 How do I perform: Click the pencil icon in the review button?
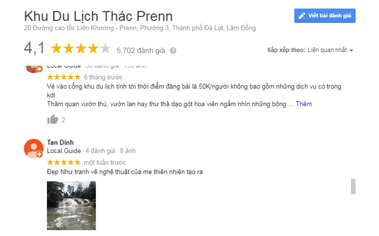coord(302,16)
